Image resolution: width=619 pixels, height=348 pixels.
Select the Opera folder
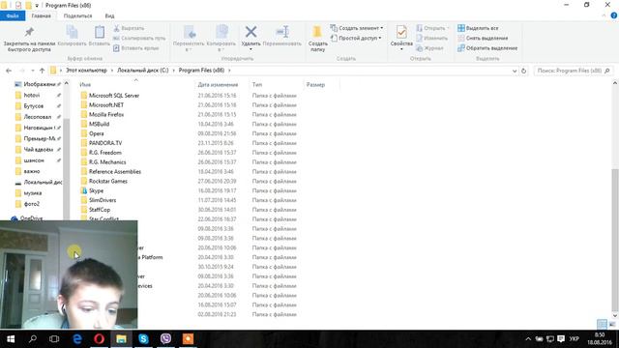(x=97, y=133)
